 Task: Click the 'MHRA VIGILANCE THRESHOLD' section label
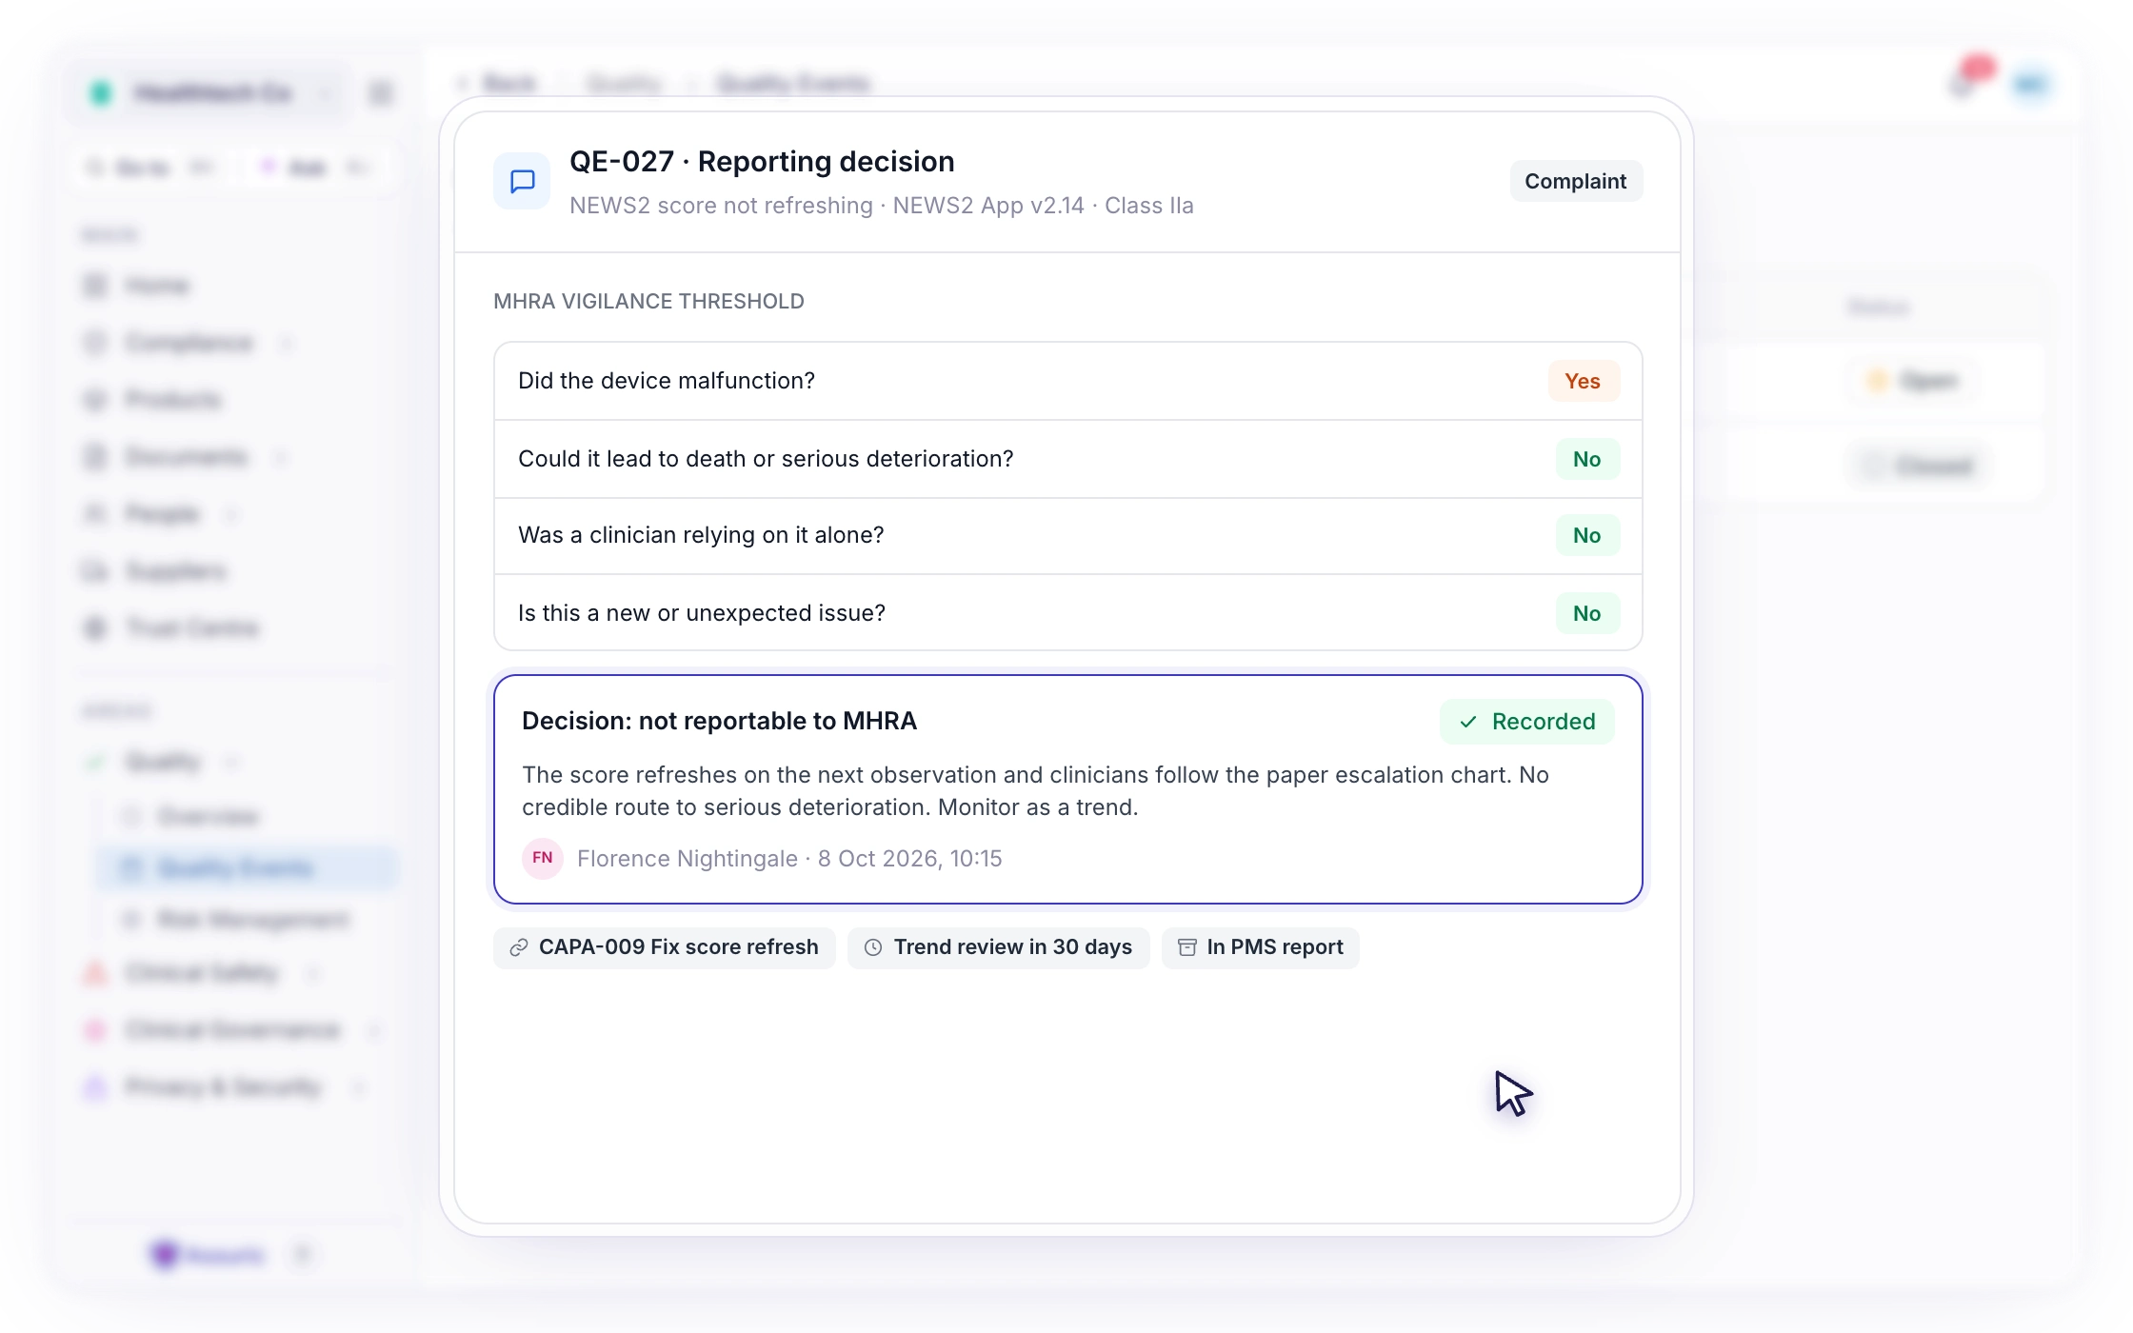tap(648, 302)
